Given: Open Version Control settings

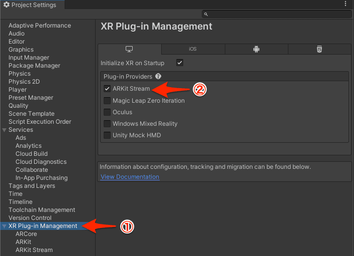Looking at the screenshot, I should pyautogui.click(x=30, y=218).
